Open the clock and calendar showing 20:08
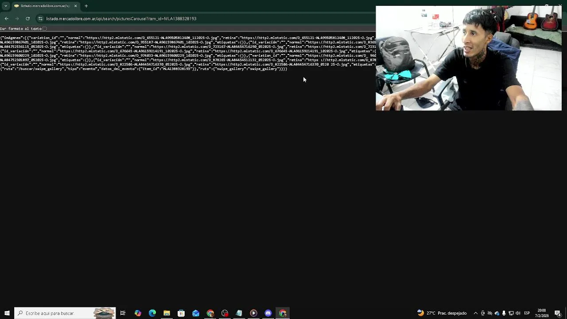The image size is (567, 319). [542, 313]
